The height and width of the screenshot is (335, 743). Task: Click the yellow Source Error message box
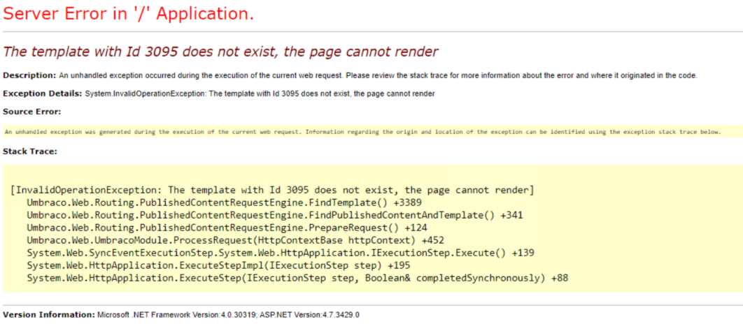click(362, 132)
